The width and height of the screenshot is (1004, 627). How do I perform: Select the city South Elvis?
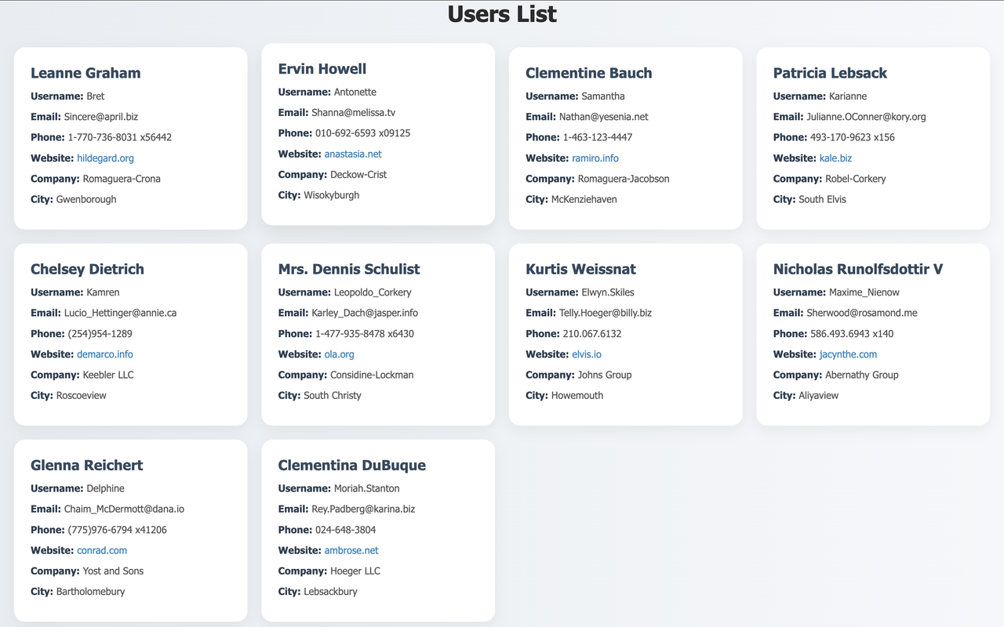822,199
